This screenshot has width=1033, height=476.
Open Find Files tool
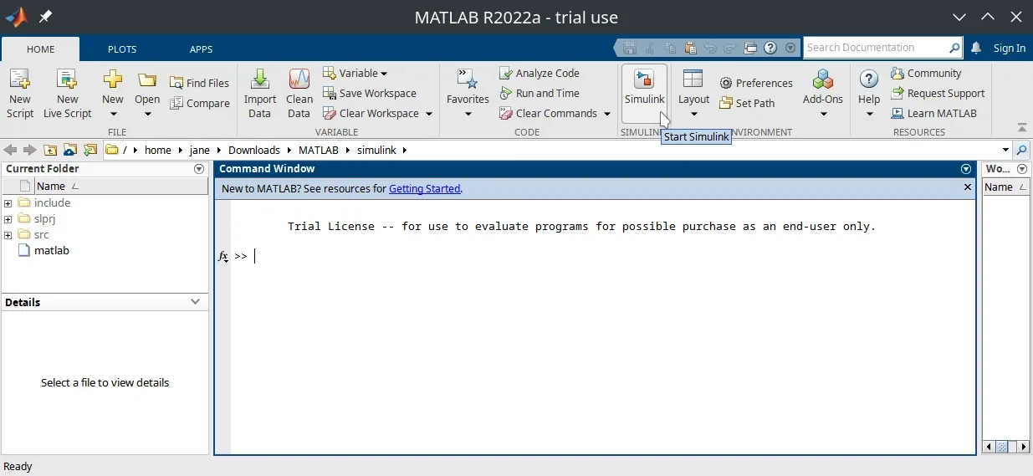[x=199, y=83]
